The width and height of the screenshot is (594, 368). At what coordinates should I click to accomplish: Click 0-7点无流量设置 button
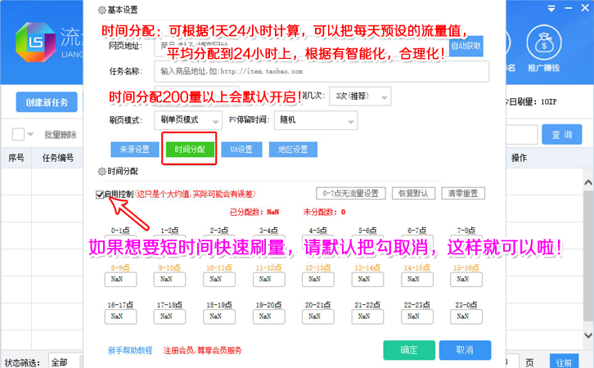pyautogui.click(x=351, y=194)
